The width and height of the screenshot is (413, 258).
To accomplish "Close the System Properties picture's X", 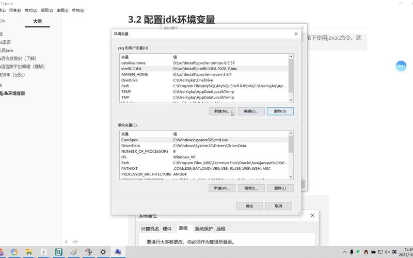I will [312, 215].
